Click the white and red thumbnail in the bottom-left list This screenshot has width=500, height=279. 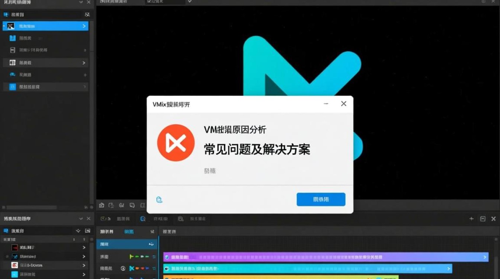14,265
